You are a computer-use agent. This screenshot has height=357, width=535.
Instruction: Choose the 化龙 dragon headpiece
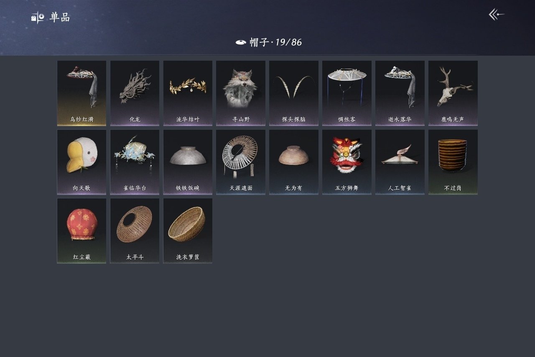click(135, 93)
